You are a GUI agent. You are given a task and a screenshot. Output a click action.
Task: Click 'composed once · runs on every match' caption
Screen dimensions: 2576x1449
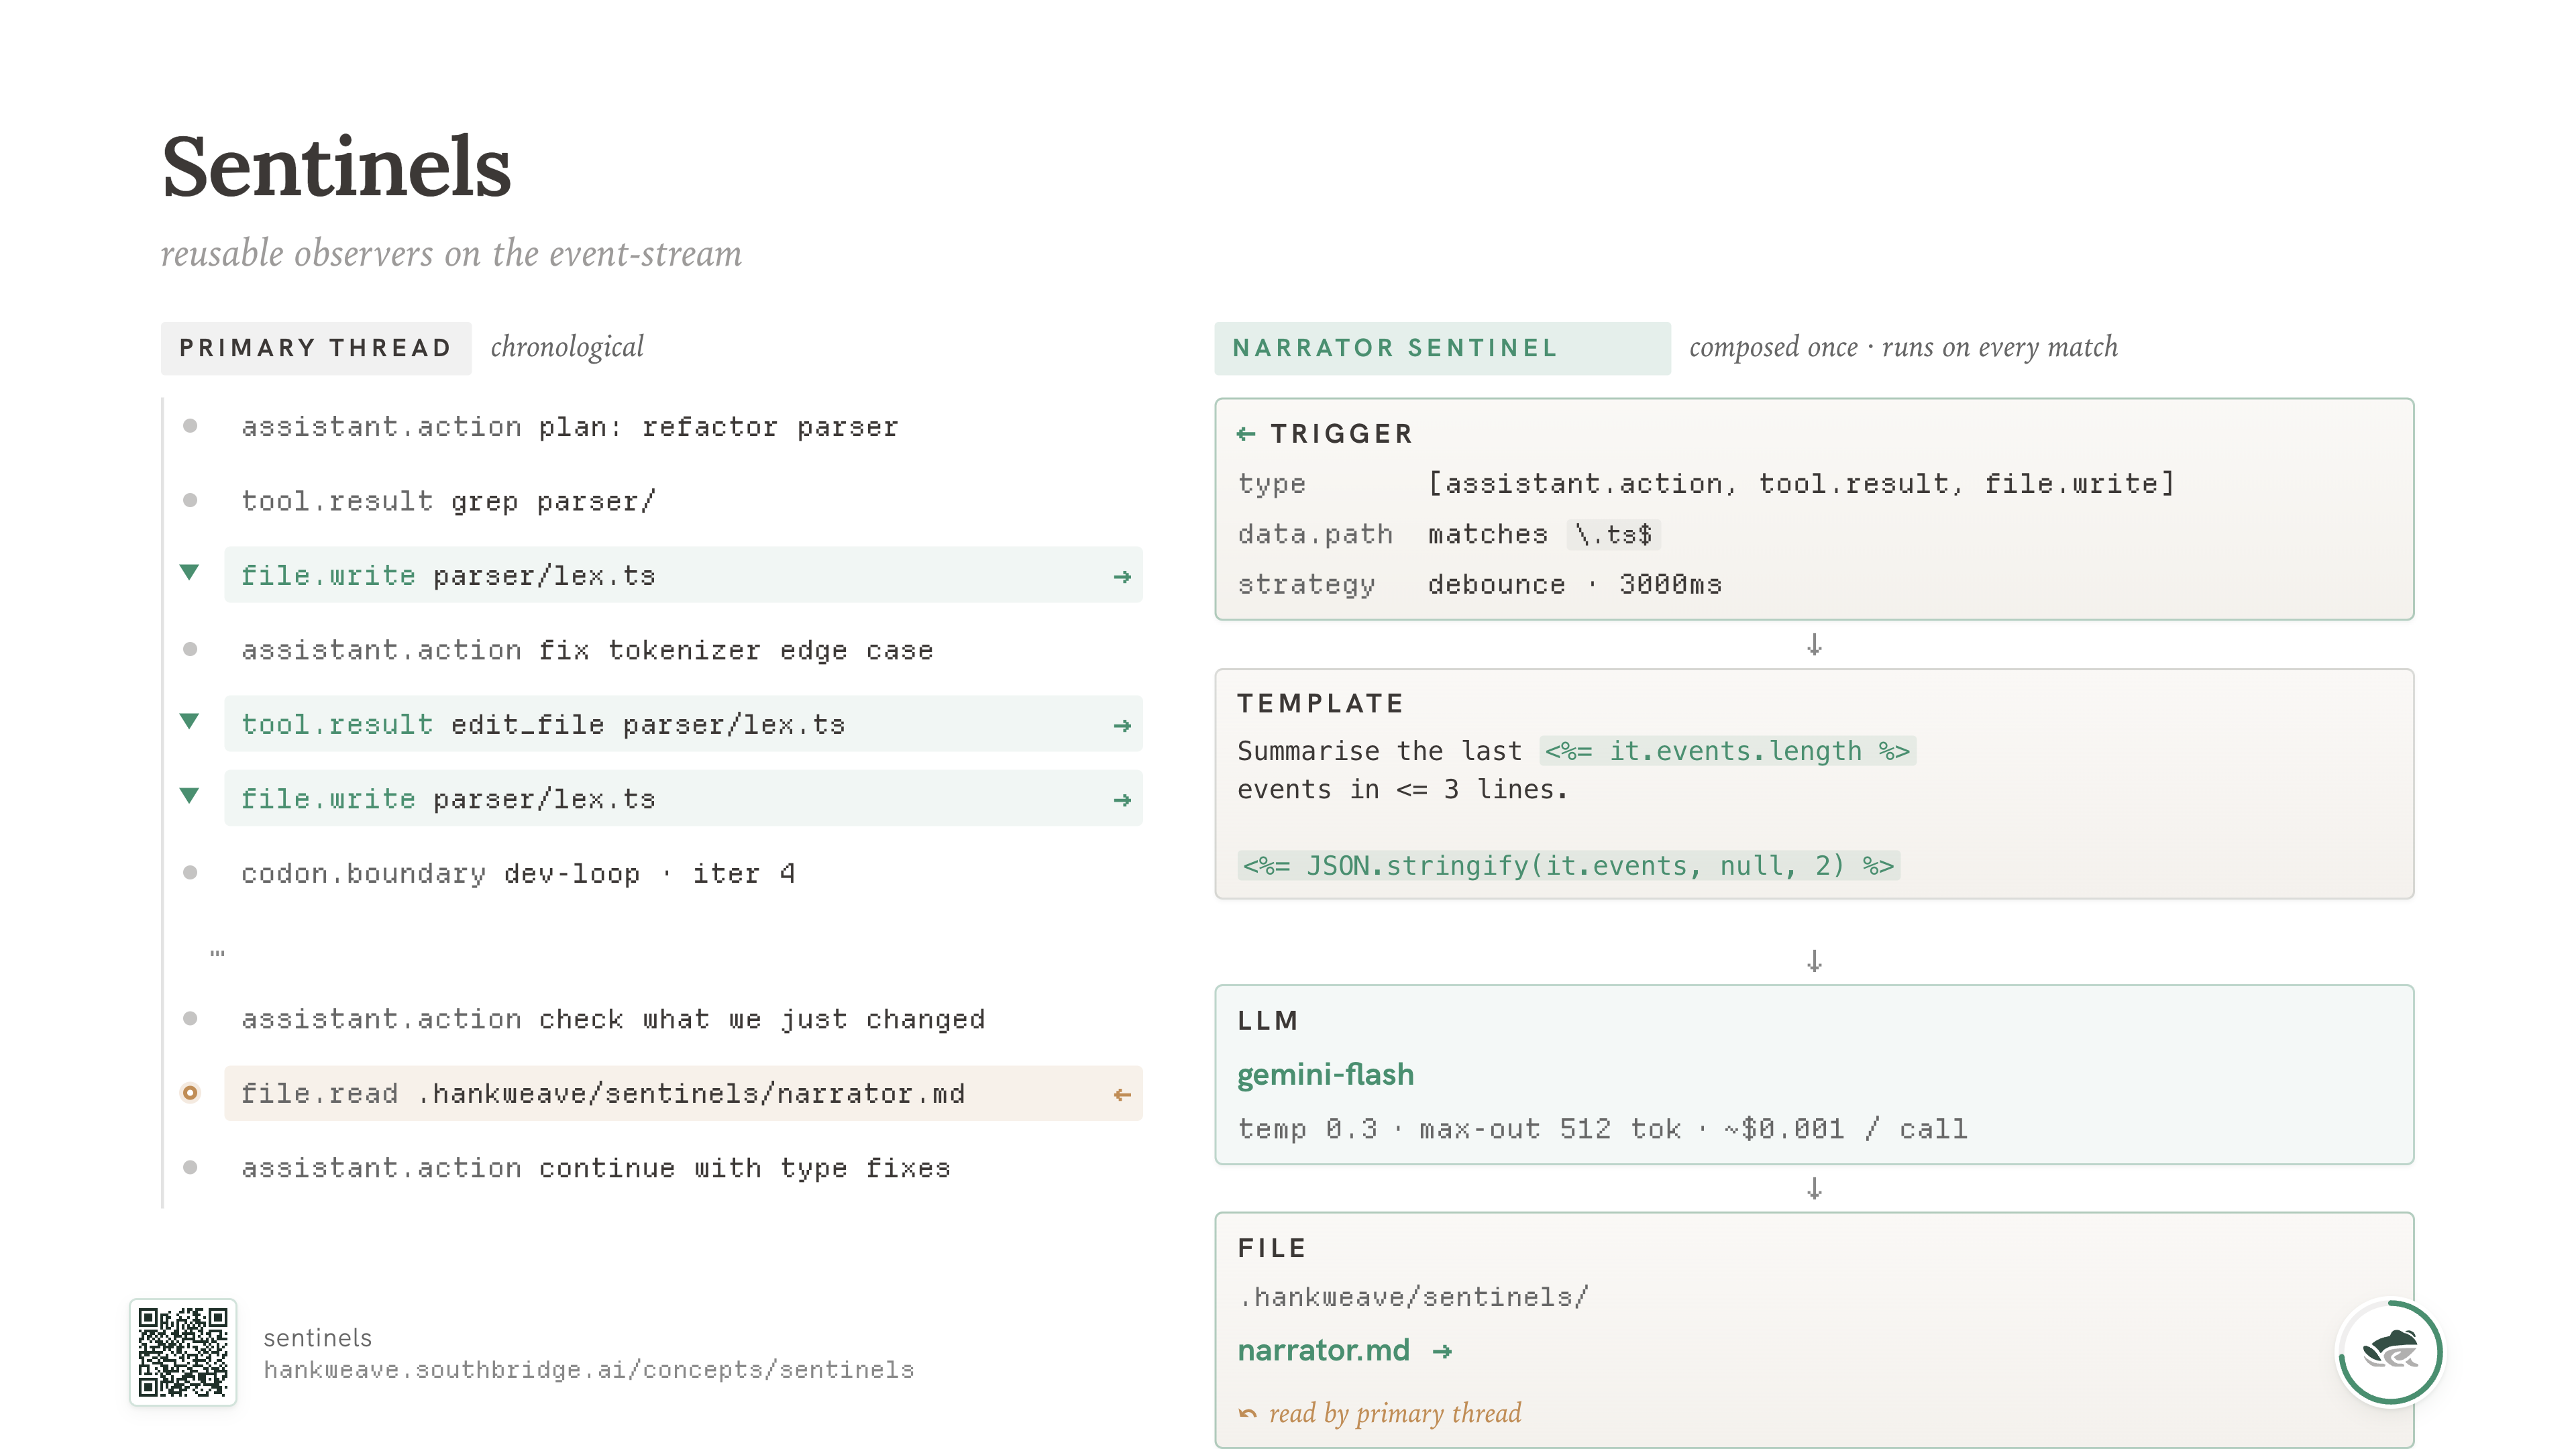[x=1903, y=347]
